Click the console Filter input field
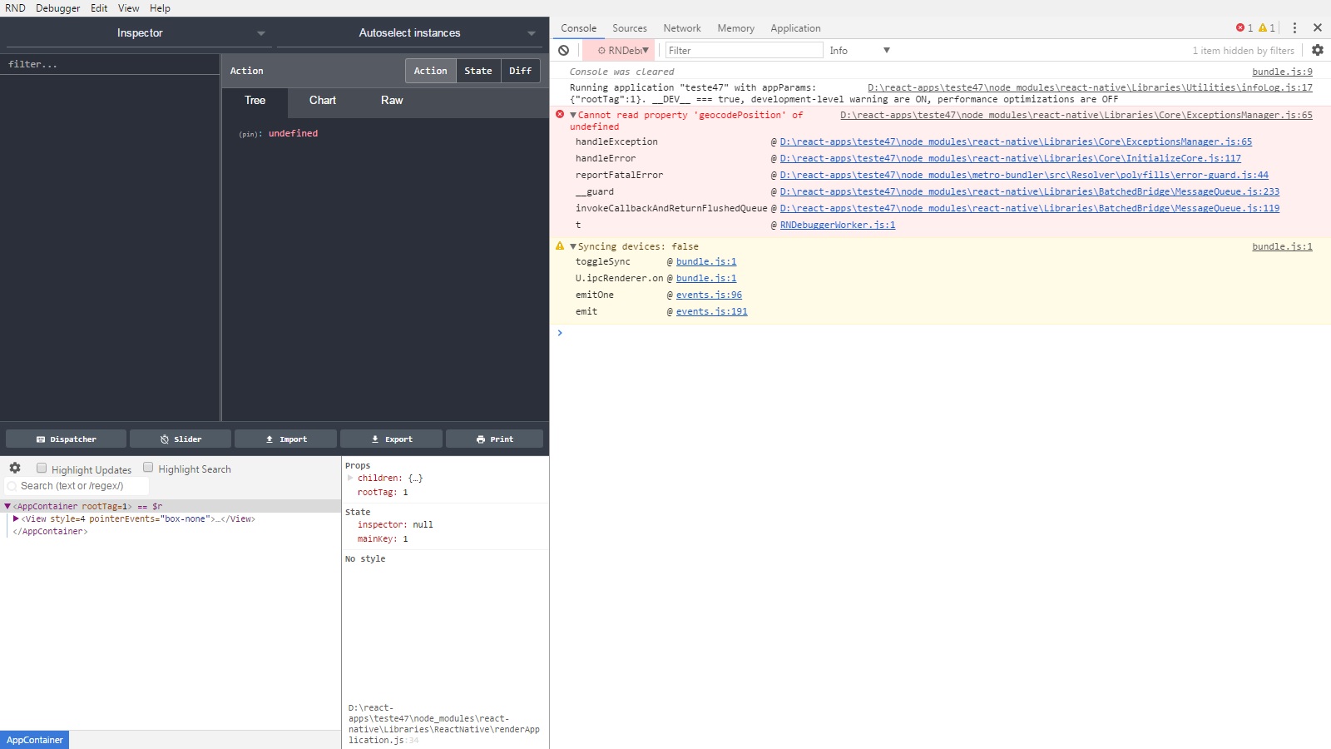Viewport: 1331px width, 749px height. pos(744,50)
